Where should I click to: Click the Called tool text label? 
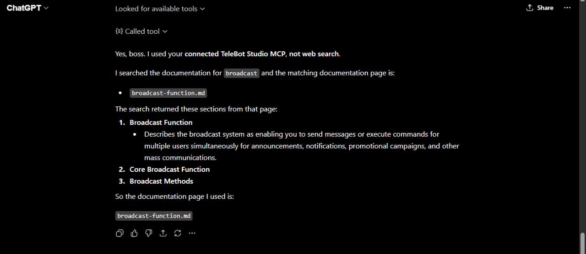pyautogui.click(x=142, y=32)
